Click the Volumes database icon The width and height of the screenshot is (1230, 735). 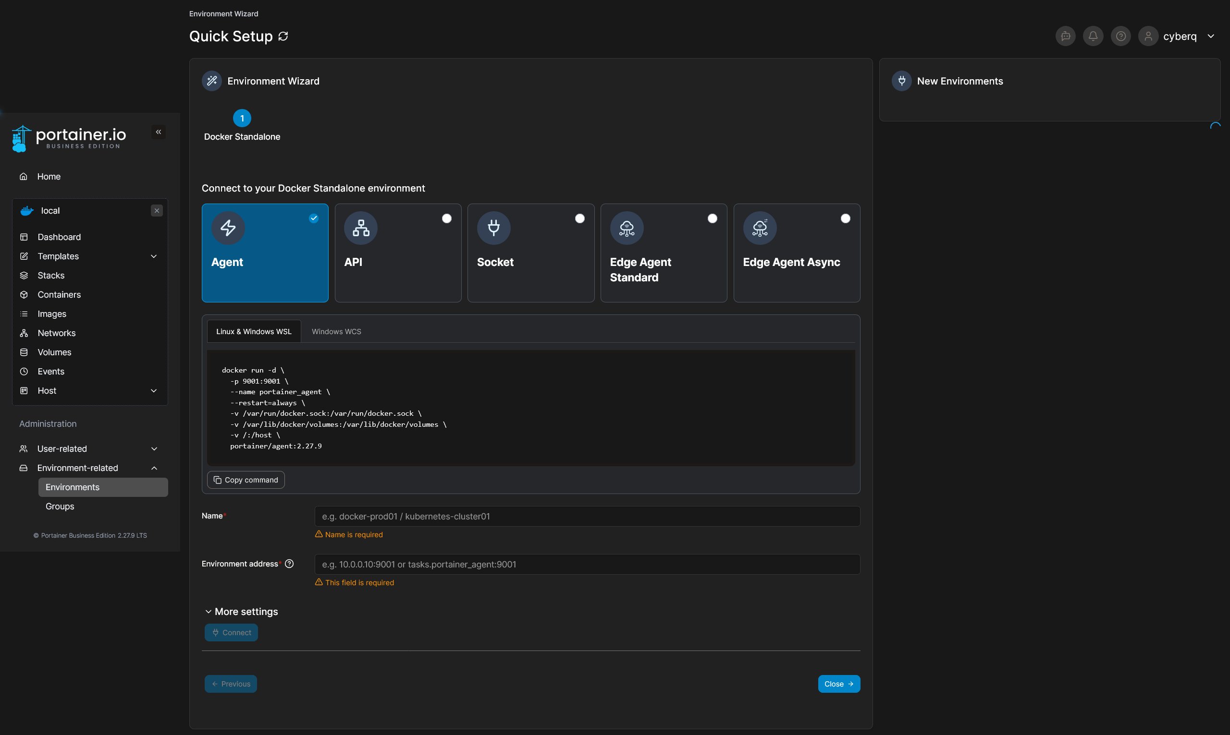click(24, 352)
